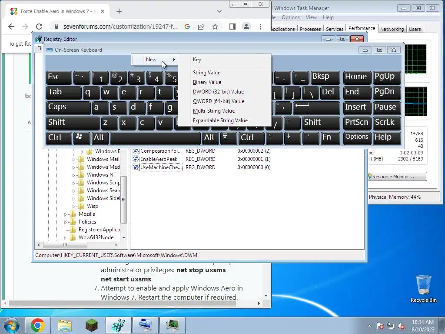Expand the Policies registry key
Viewport: 445px width, 334px height.
(65, 222)
